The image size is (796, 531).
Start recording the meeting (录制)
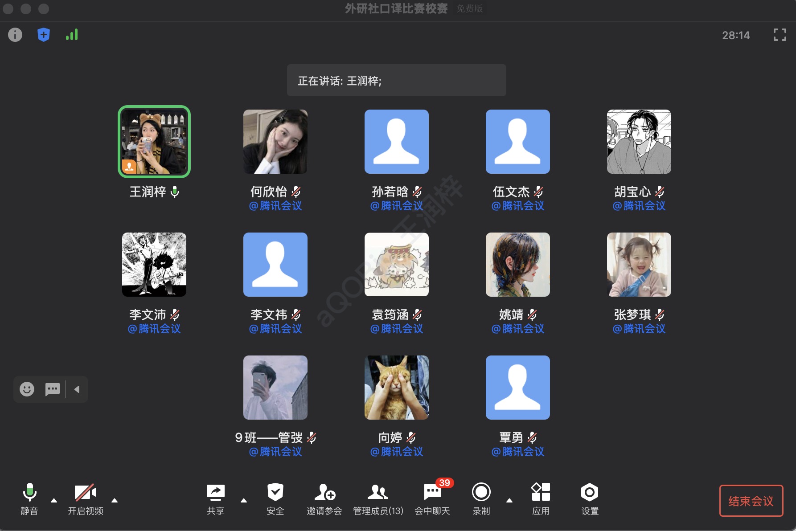481,493
